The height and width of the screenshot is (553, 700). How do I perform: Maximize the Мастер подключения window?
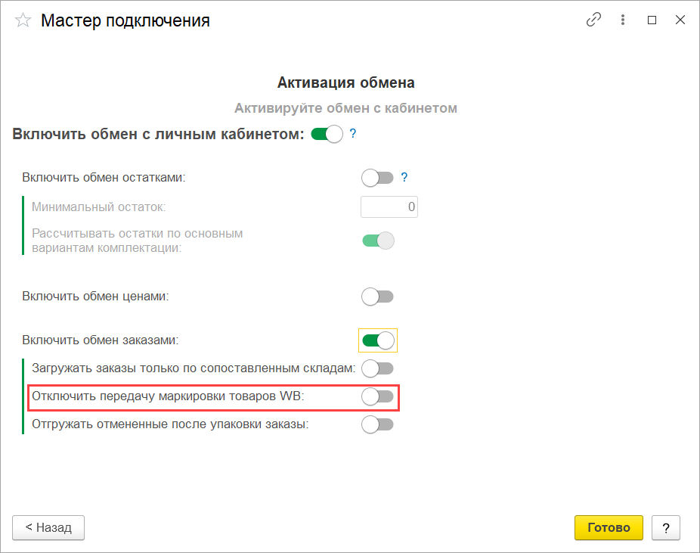coord(652,20)
